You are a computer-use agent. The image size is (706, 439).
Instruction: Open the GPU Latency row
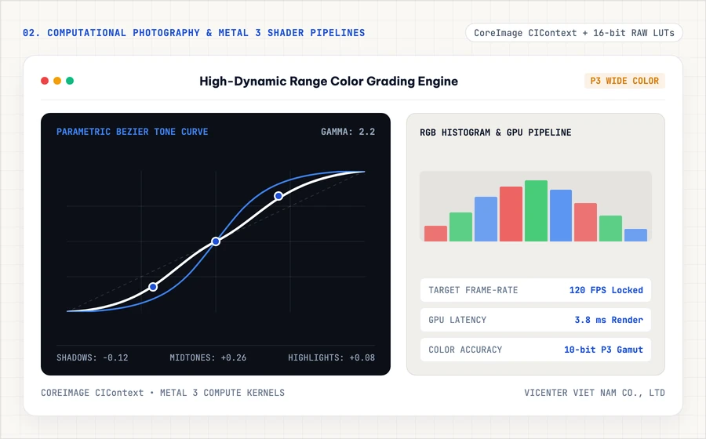point(535,320)
